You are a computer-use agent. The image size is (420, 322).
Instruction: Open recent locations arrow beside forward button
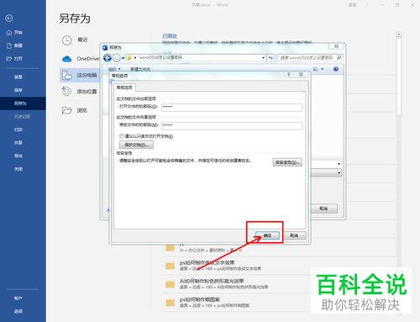pos(123,58)
